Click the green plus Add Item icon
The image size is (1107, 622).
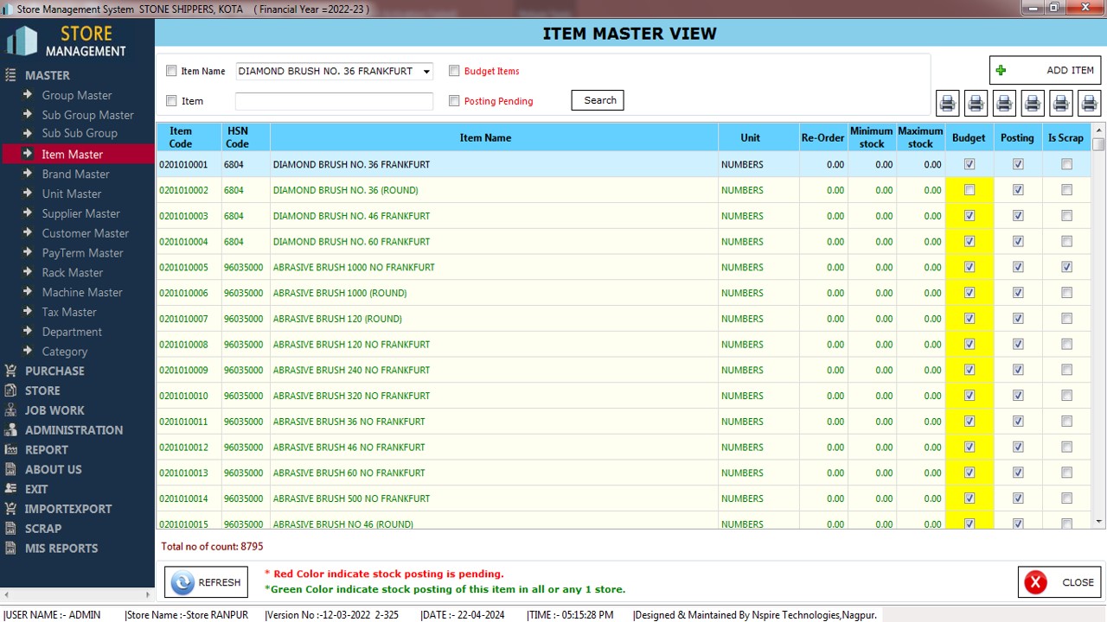[1001, 71]
